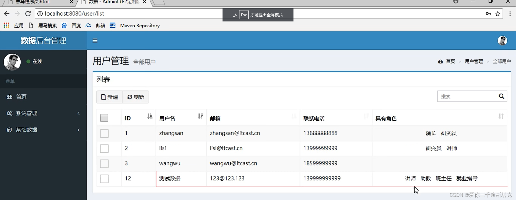Sort by 用户名 column icon
Screen dimensions: 516x200
point(200,116)
